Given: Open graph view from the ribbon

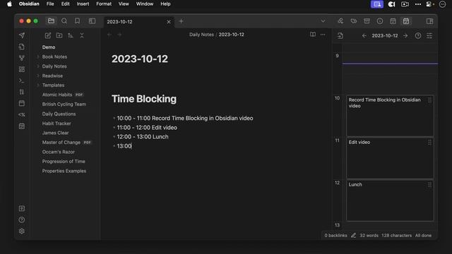Looking at the screenshot, I should coord(22,58).
